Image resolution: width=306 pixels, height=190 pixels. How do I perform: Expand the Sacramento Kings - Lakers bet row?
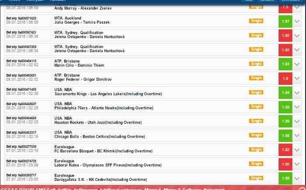tap(297, 93)
